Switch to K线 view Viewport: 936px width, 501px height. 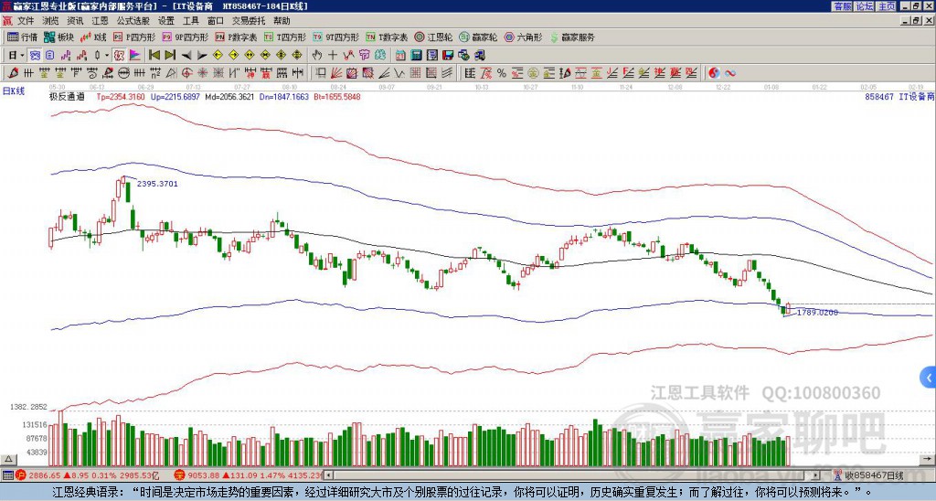coord(93,37)
